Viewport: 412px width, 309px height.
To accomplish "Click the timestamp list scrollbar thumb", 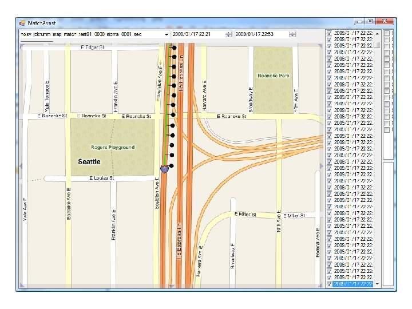I will (x=377, y=45).
